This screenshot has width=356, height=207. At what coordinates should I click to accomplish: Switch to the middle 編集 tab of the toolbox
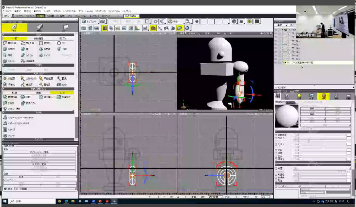coord(40,28)
